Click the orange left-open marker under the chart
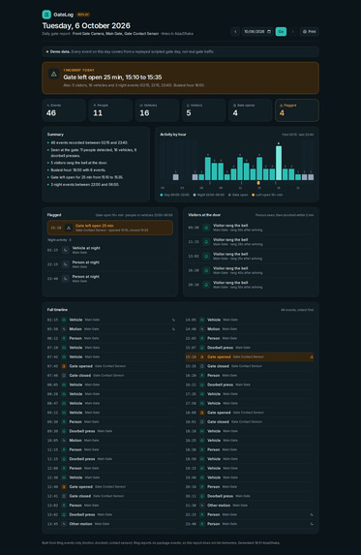 pyautogui.click(x=258, y=183)
